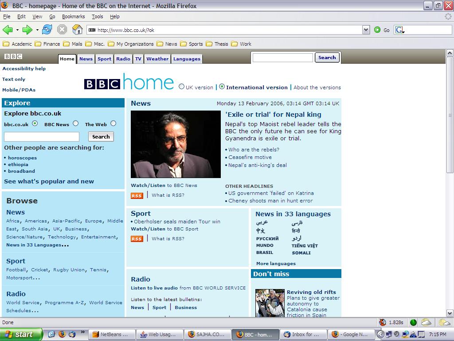This screenshot has height=341, width=454.
Task: Select The Web search radio button
Action: [x=113, y=123]
